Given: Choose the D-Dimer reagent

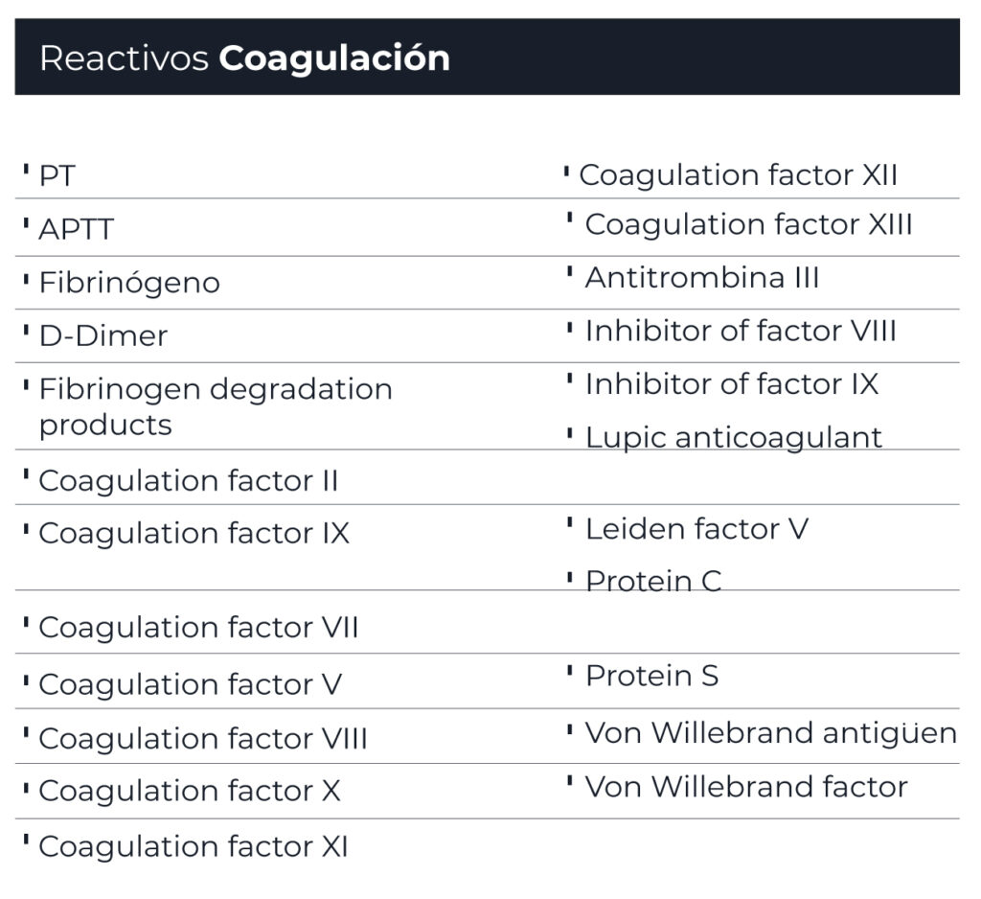Looking at the screenshot, I should point(103,336).
